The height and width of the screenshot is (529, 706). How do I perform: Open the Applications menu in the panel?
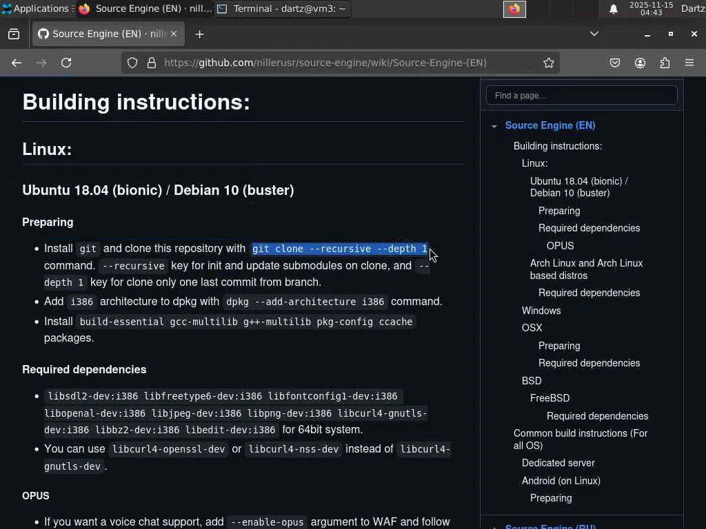click(x=37, y=8)
